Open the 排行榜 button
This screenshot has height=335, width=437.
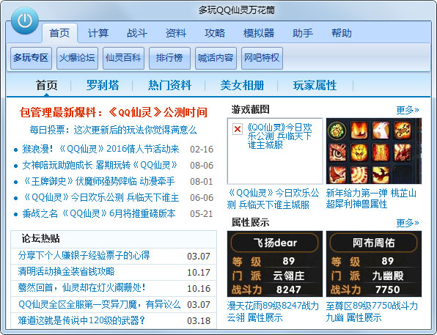click(169, 58)
